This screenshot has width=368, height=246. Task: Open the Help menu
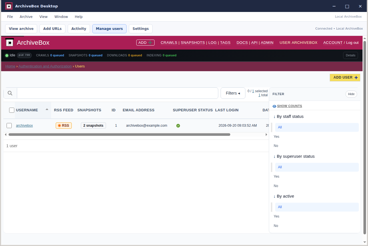[79, 17]
